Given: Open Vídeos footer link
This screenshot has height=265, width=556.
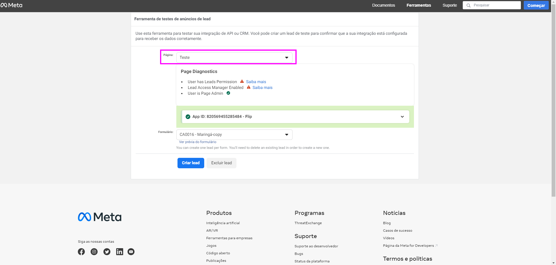Looking at the screenshot, I should [388, 238].
